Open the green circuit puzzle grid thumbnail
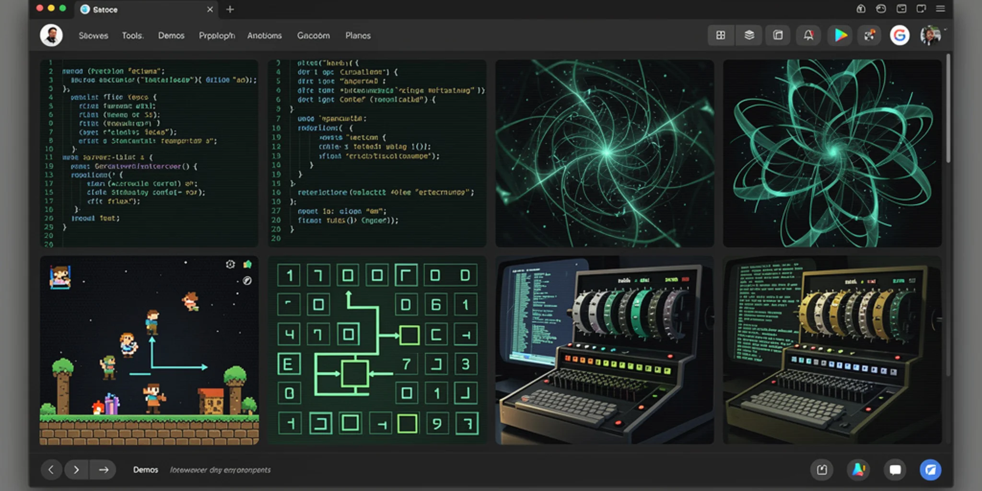Image resolution: width=982 pixels, height=491 pixels. tap(377, 350)
